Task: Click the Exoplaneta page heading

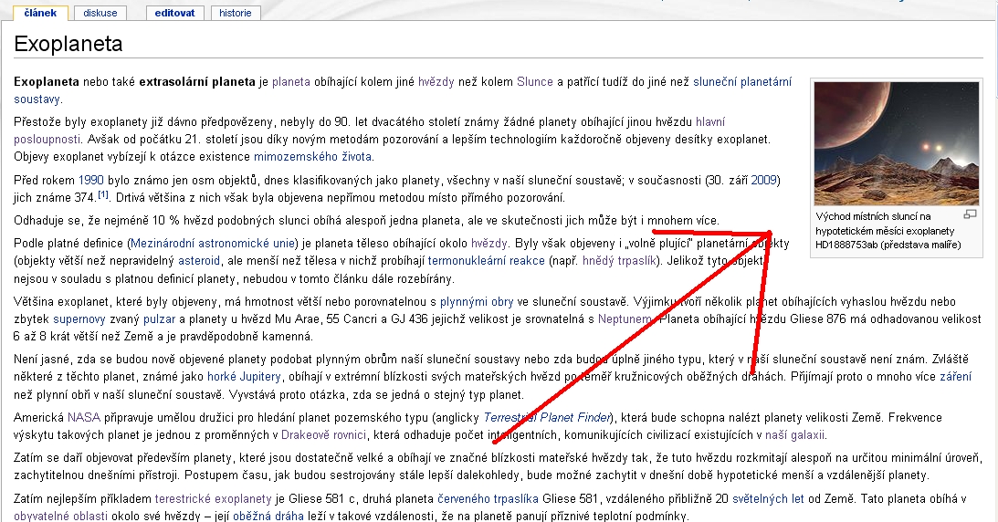Action: 68,44
